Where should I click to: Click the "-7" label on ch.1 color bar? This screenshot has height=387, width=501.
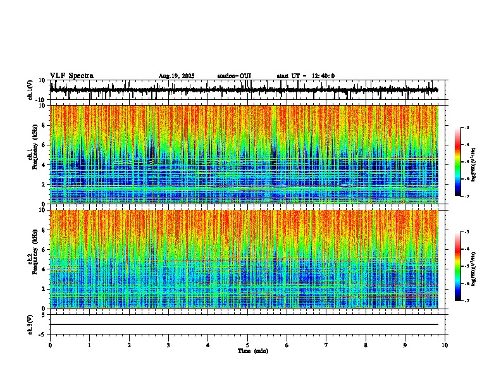click(466, 196)
